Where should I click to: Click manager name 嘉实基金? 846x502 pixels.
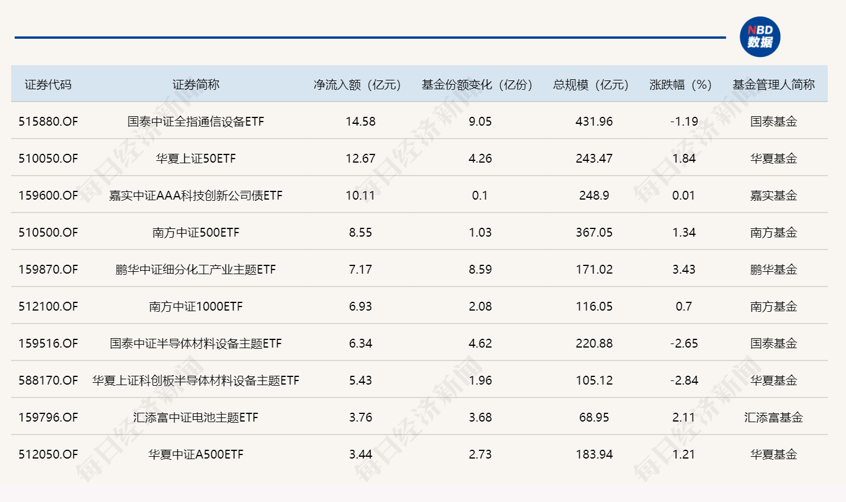click(x=774, y=196)
